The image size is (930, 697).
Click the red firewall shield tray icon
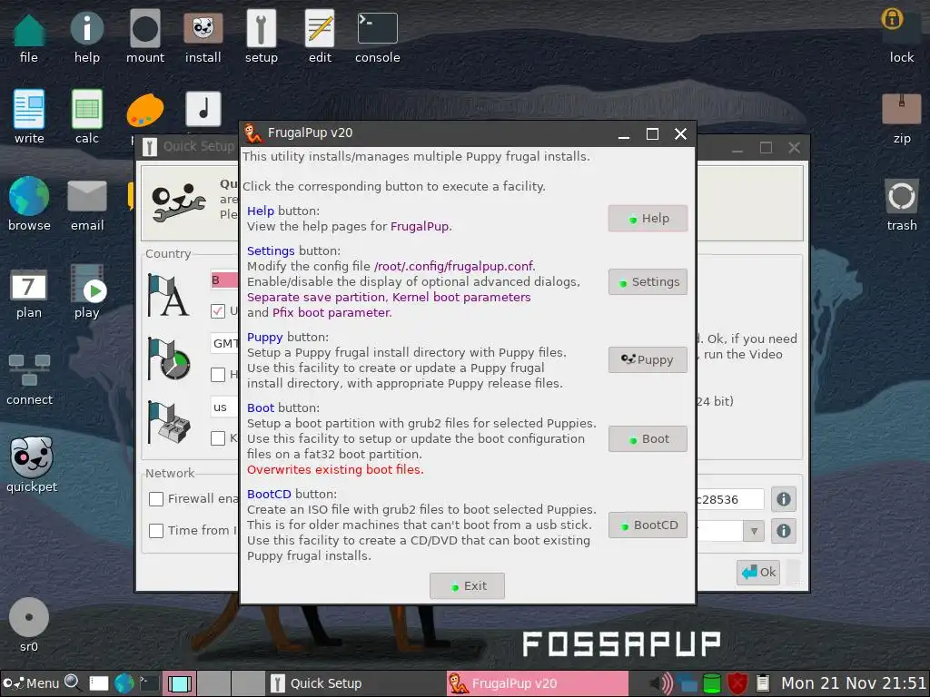(737, 683)
